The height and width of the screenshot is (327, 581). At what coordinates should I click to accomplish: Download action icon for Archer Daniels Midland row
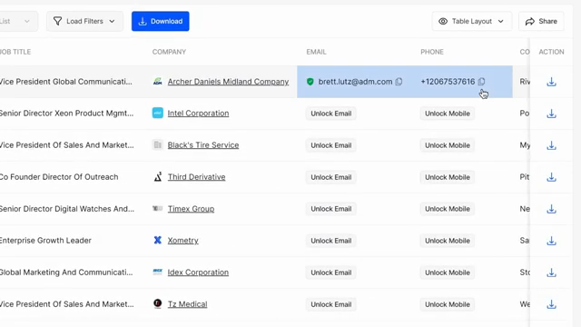551,82
